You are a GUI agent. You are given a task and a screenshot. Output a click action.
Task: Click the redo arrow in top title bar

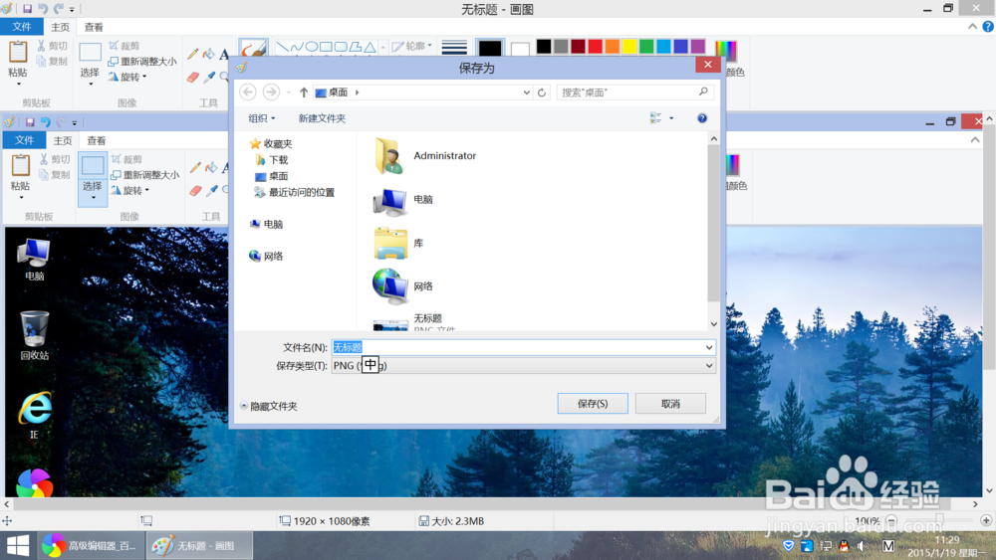point(59,9)
